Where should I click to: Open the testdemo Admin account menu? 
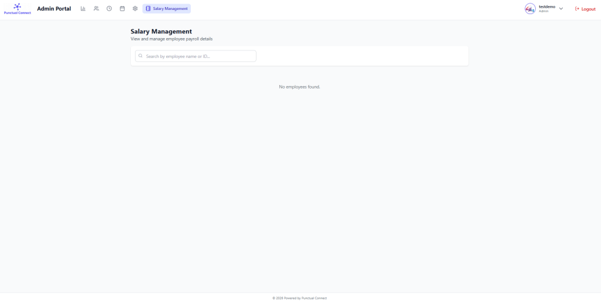coord(546,9)
